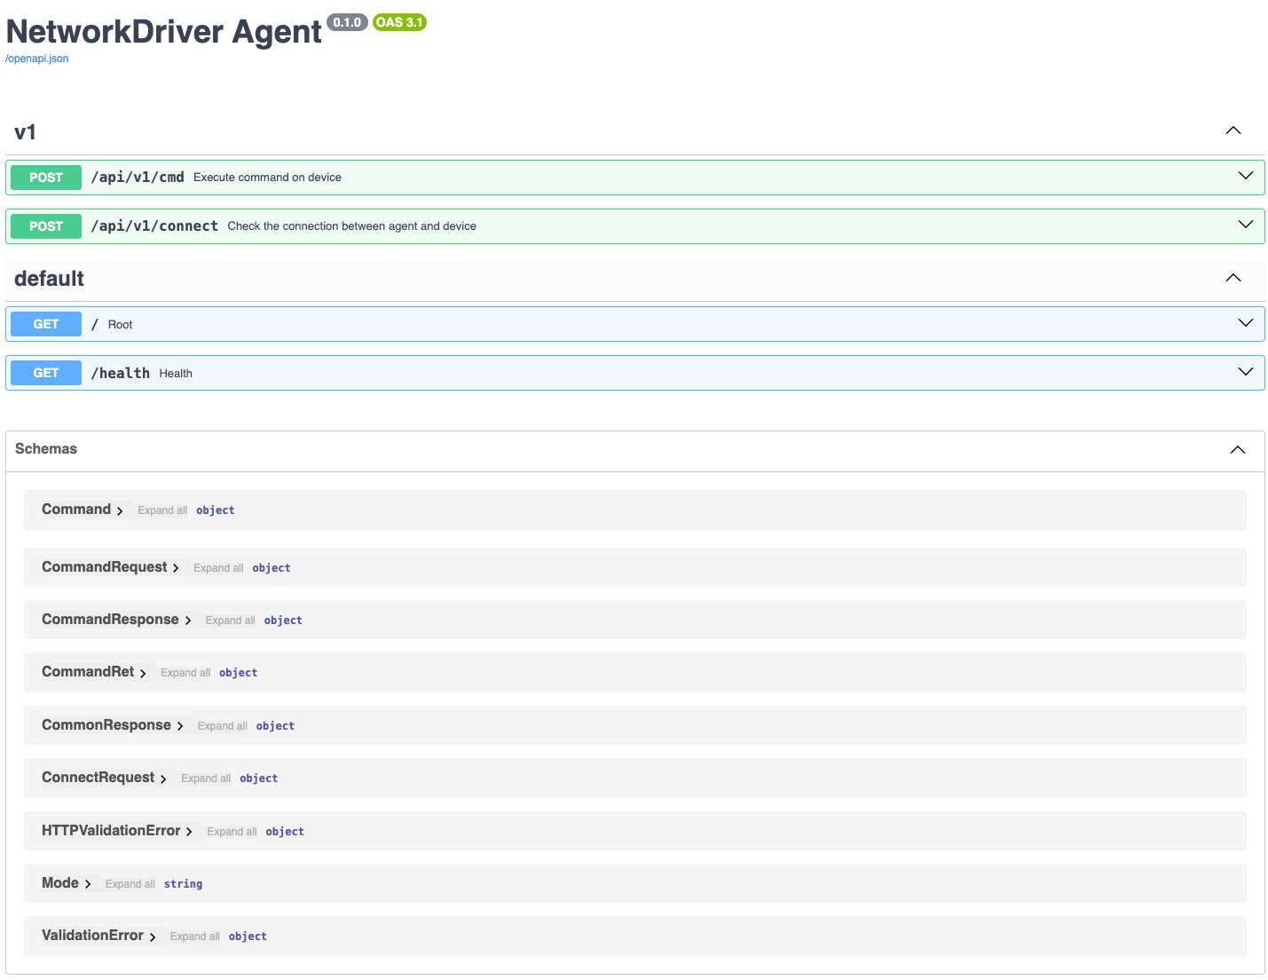Click the GET badge for Root endpoint
1268x980 pixels.
coord(46,324)
